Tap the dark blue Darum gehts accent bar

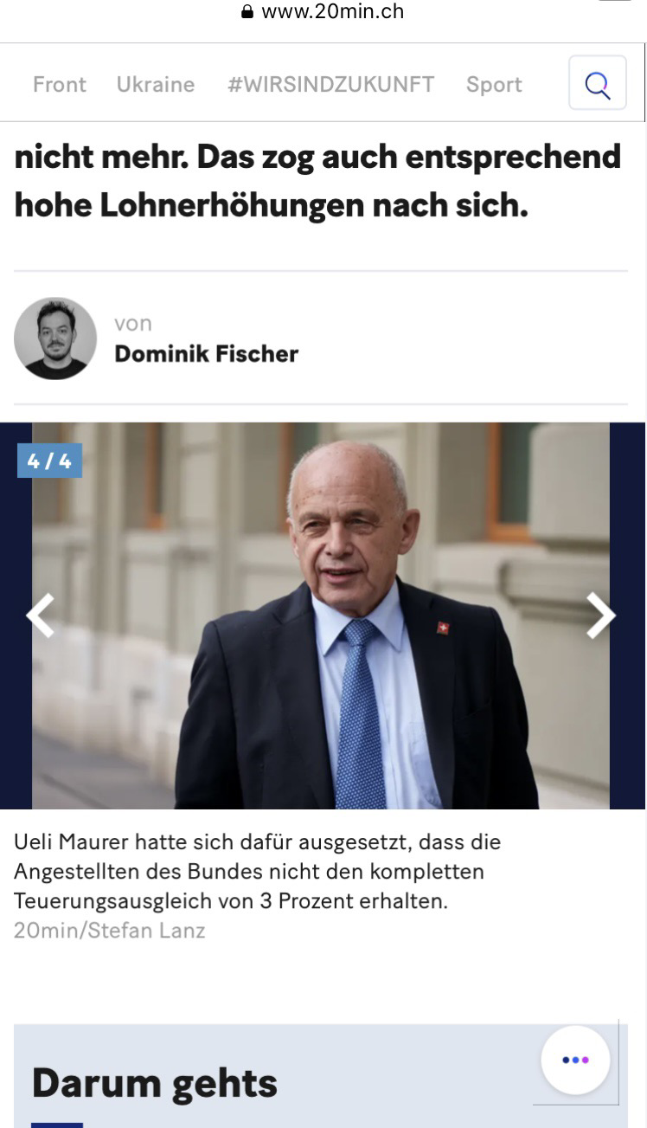point(57,1125)
